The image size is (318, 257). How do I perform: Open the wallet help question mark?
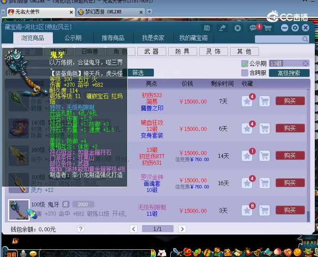coord(81,229)
